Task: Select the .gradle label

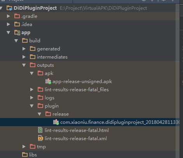Action: pyautogui.click(x=30, y=16)
